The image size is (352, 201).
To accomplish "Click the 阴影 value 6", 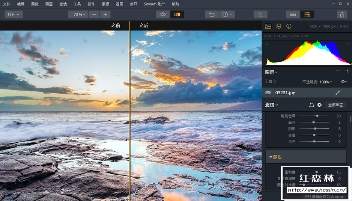I will 339,129.
